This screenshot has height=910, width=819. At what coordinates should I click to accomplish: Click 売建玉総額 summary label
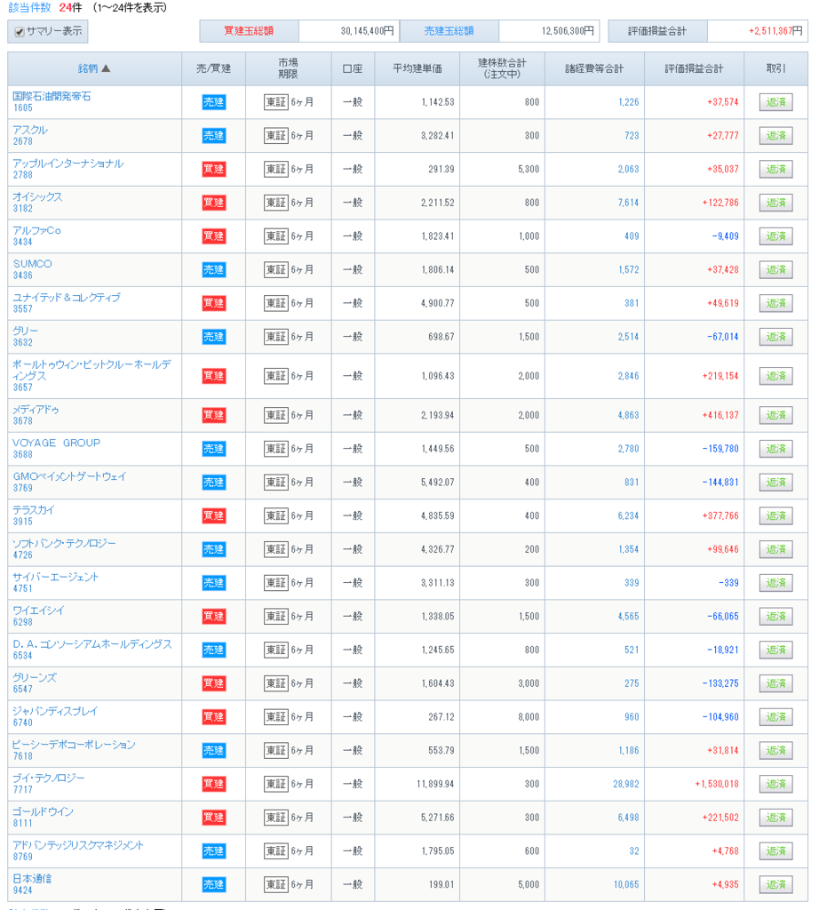[449, 31]
